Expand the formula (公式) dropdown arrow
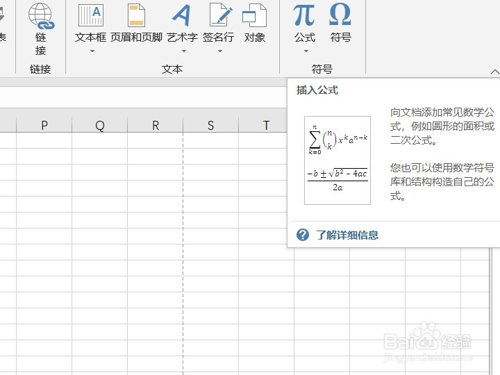 coord(306,51)
